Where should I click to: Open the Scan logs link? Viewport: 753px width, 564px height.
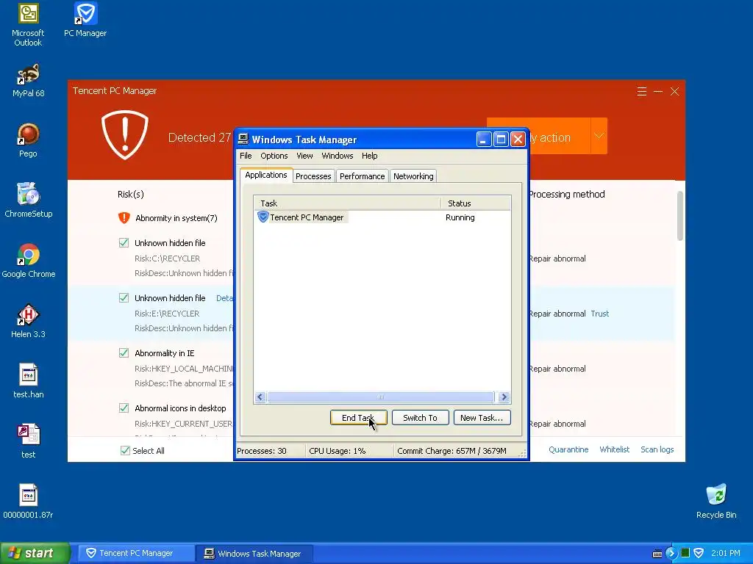657,449
